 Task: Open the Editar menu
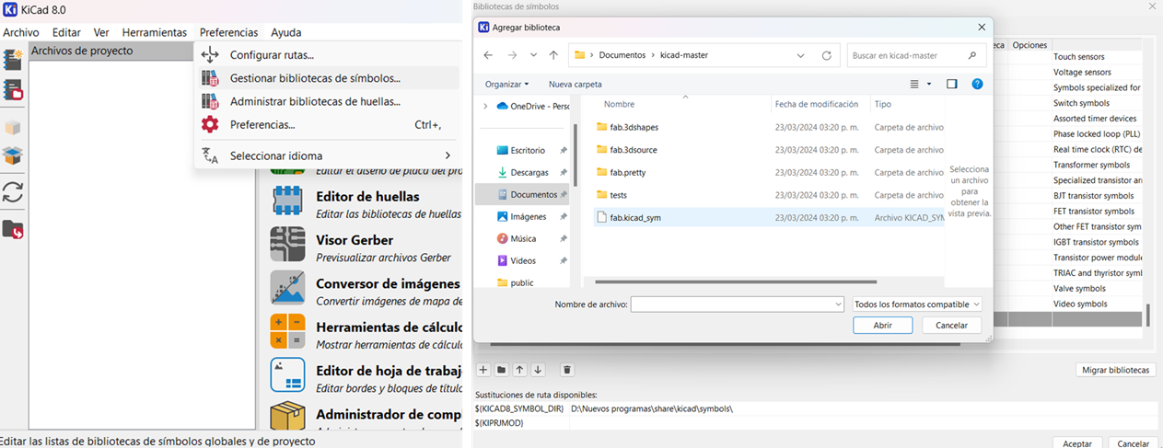(66, 32)
